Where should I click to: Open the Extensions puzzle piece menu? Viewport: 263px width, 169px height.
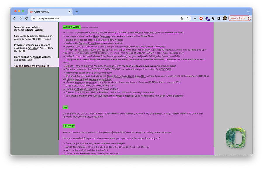point(213,18)
